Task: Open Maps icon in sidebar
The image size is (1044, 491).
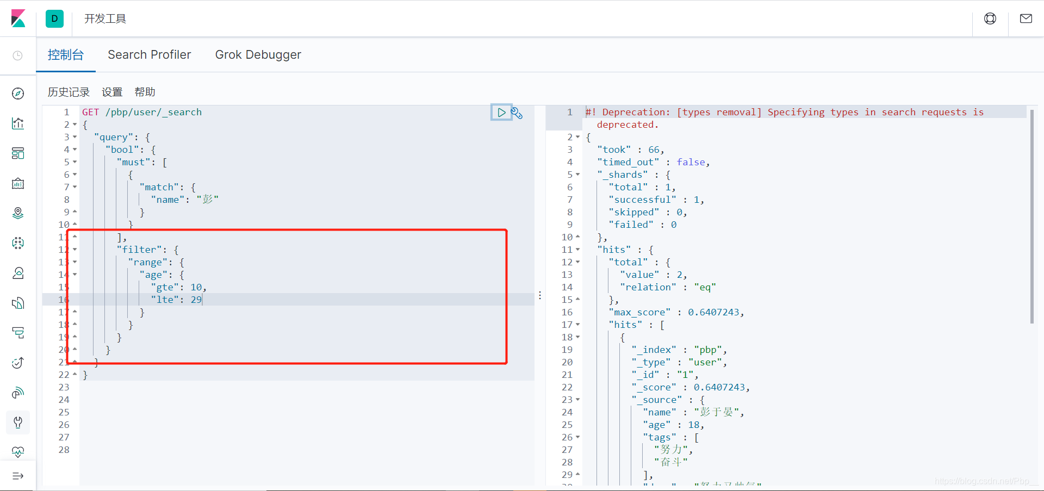Action: click(18, 213)
